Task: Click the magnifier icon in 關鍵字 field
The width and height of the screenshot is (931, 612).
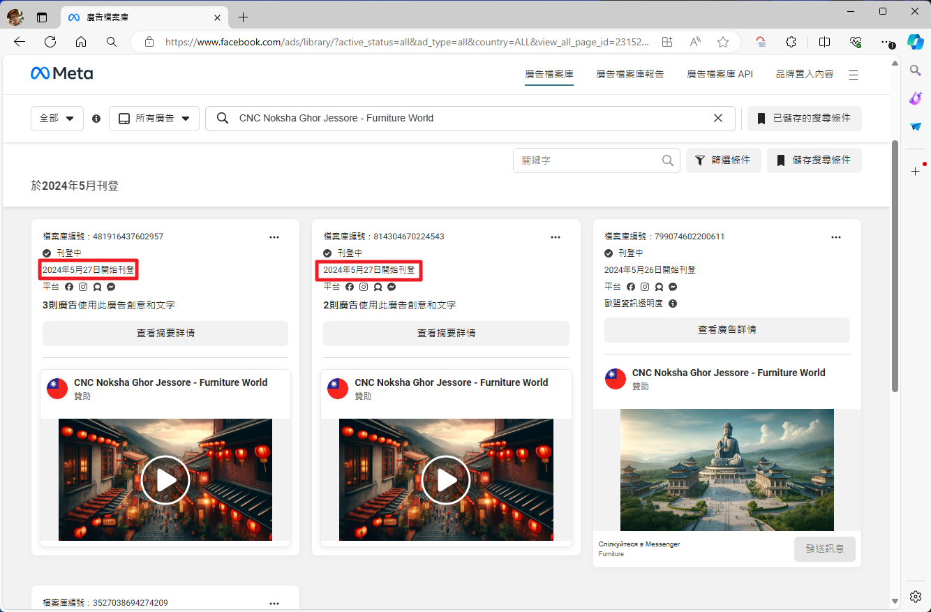Action: 668,161
